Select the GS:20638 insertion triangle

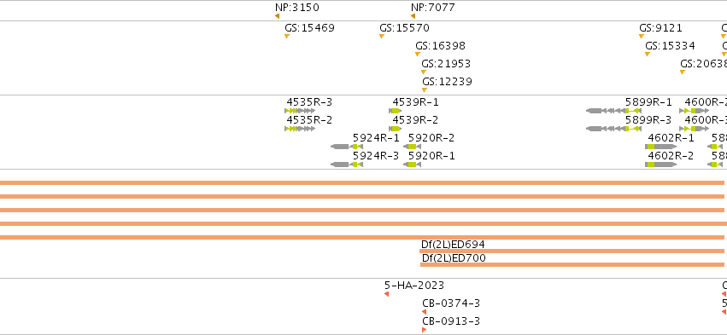[683, 72]
